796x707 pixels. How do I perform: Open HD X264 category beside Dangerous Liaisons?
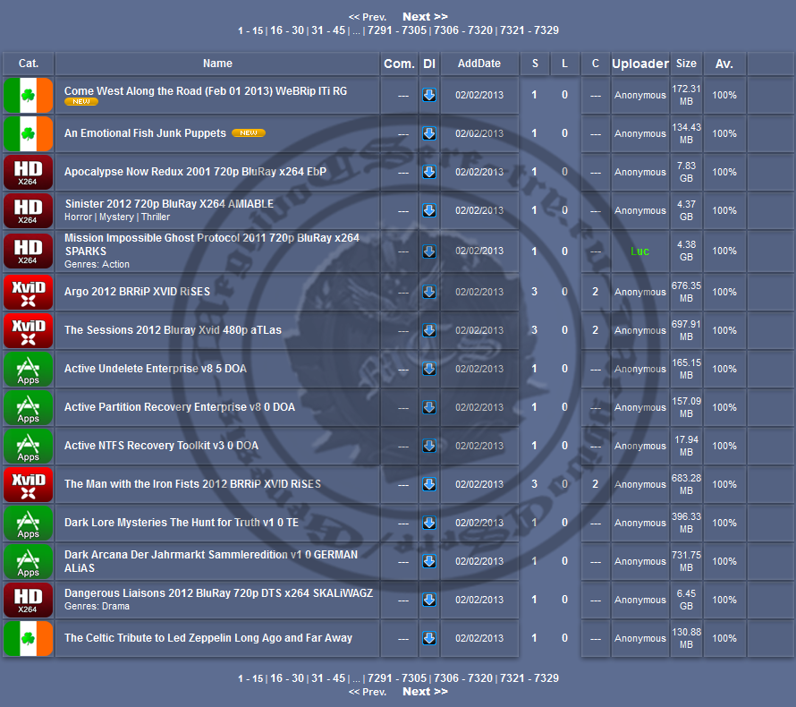point(28,600)
